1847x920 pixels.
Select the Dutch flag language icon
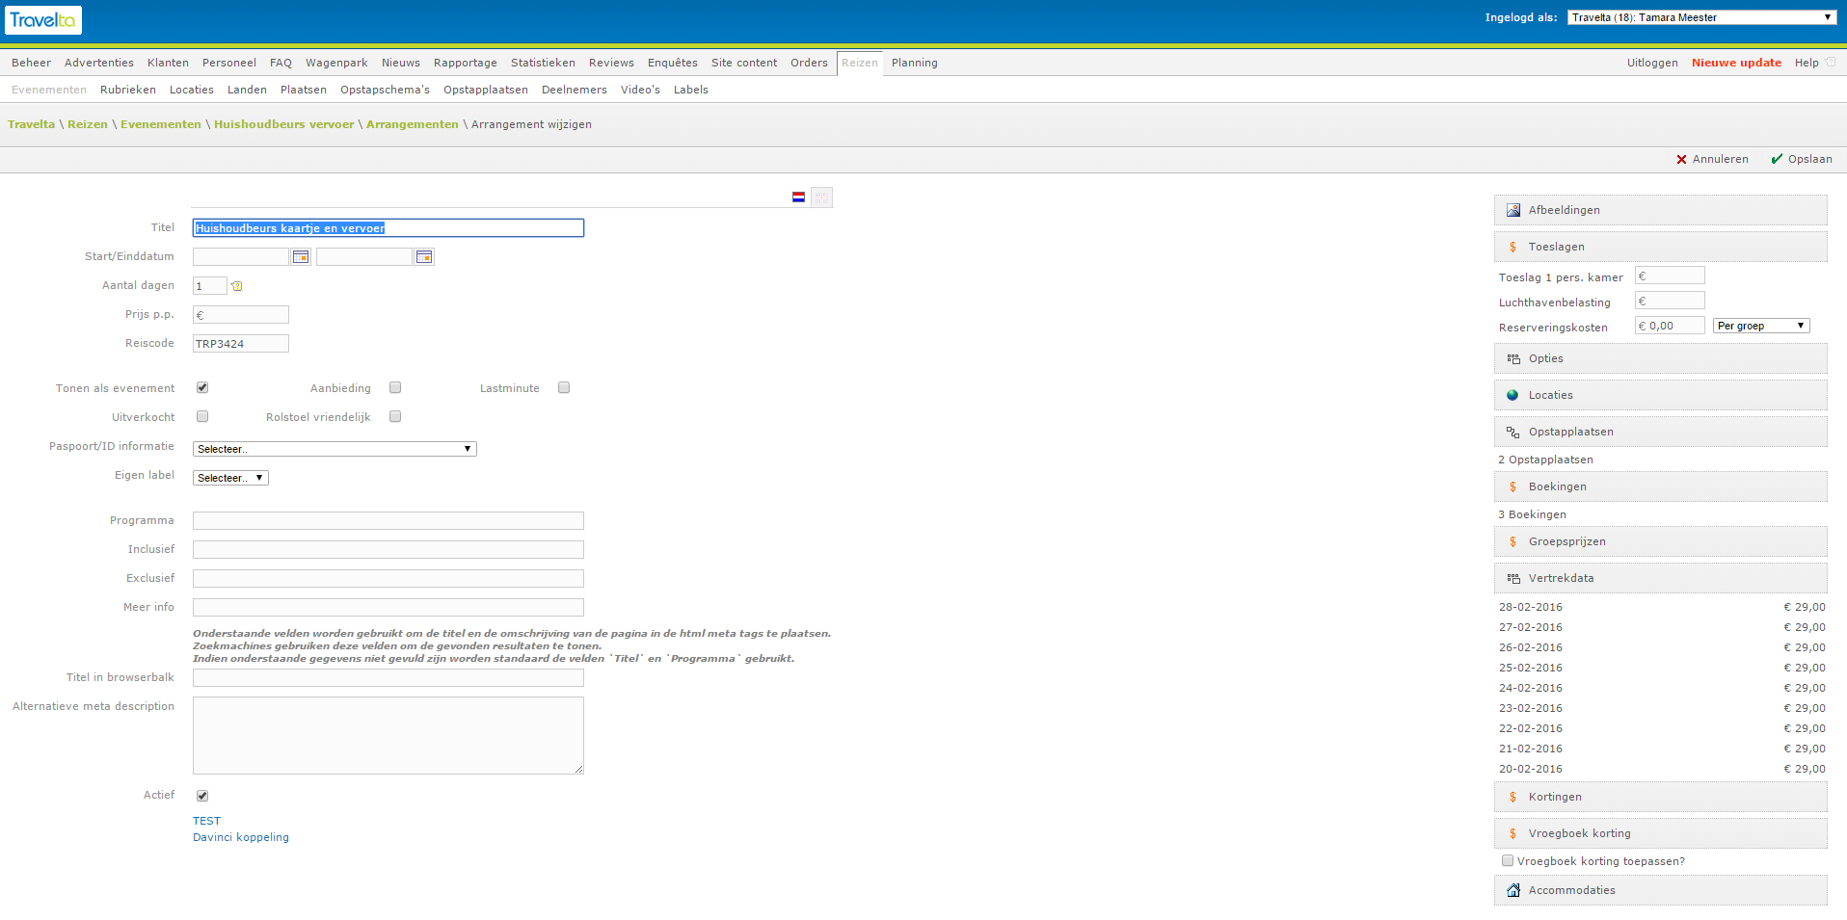pos(798,197)
